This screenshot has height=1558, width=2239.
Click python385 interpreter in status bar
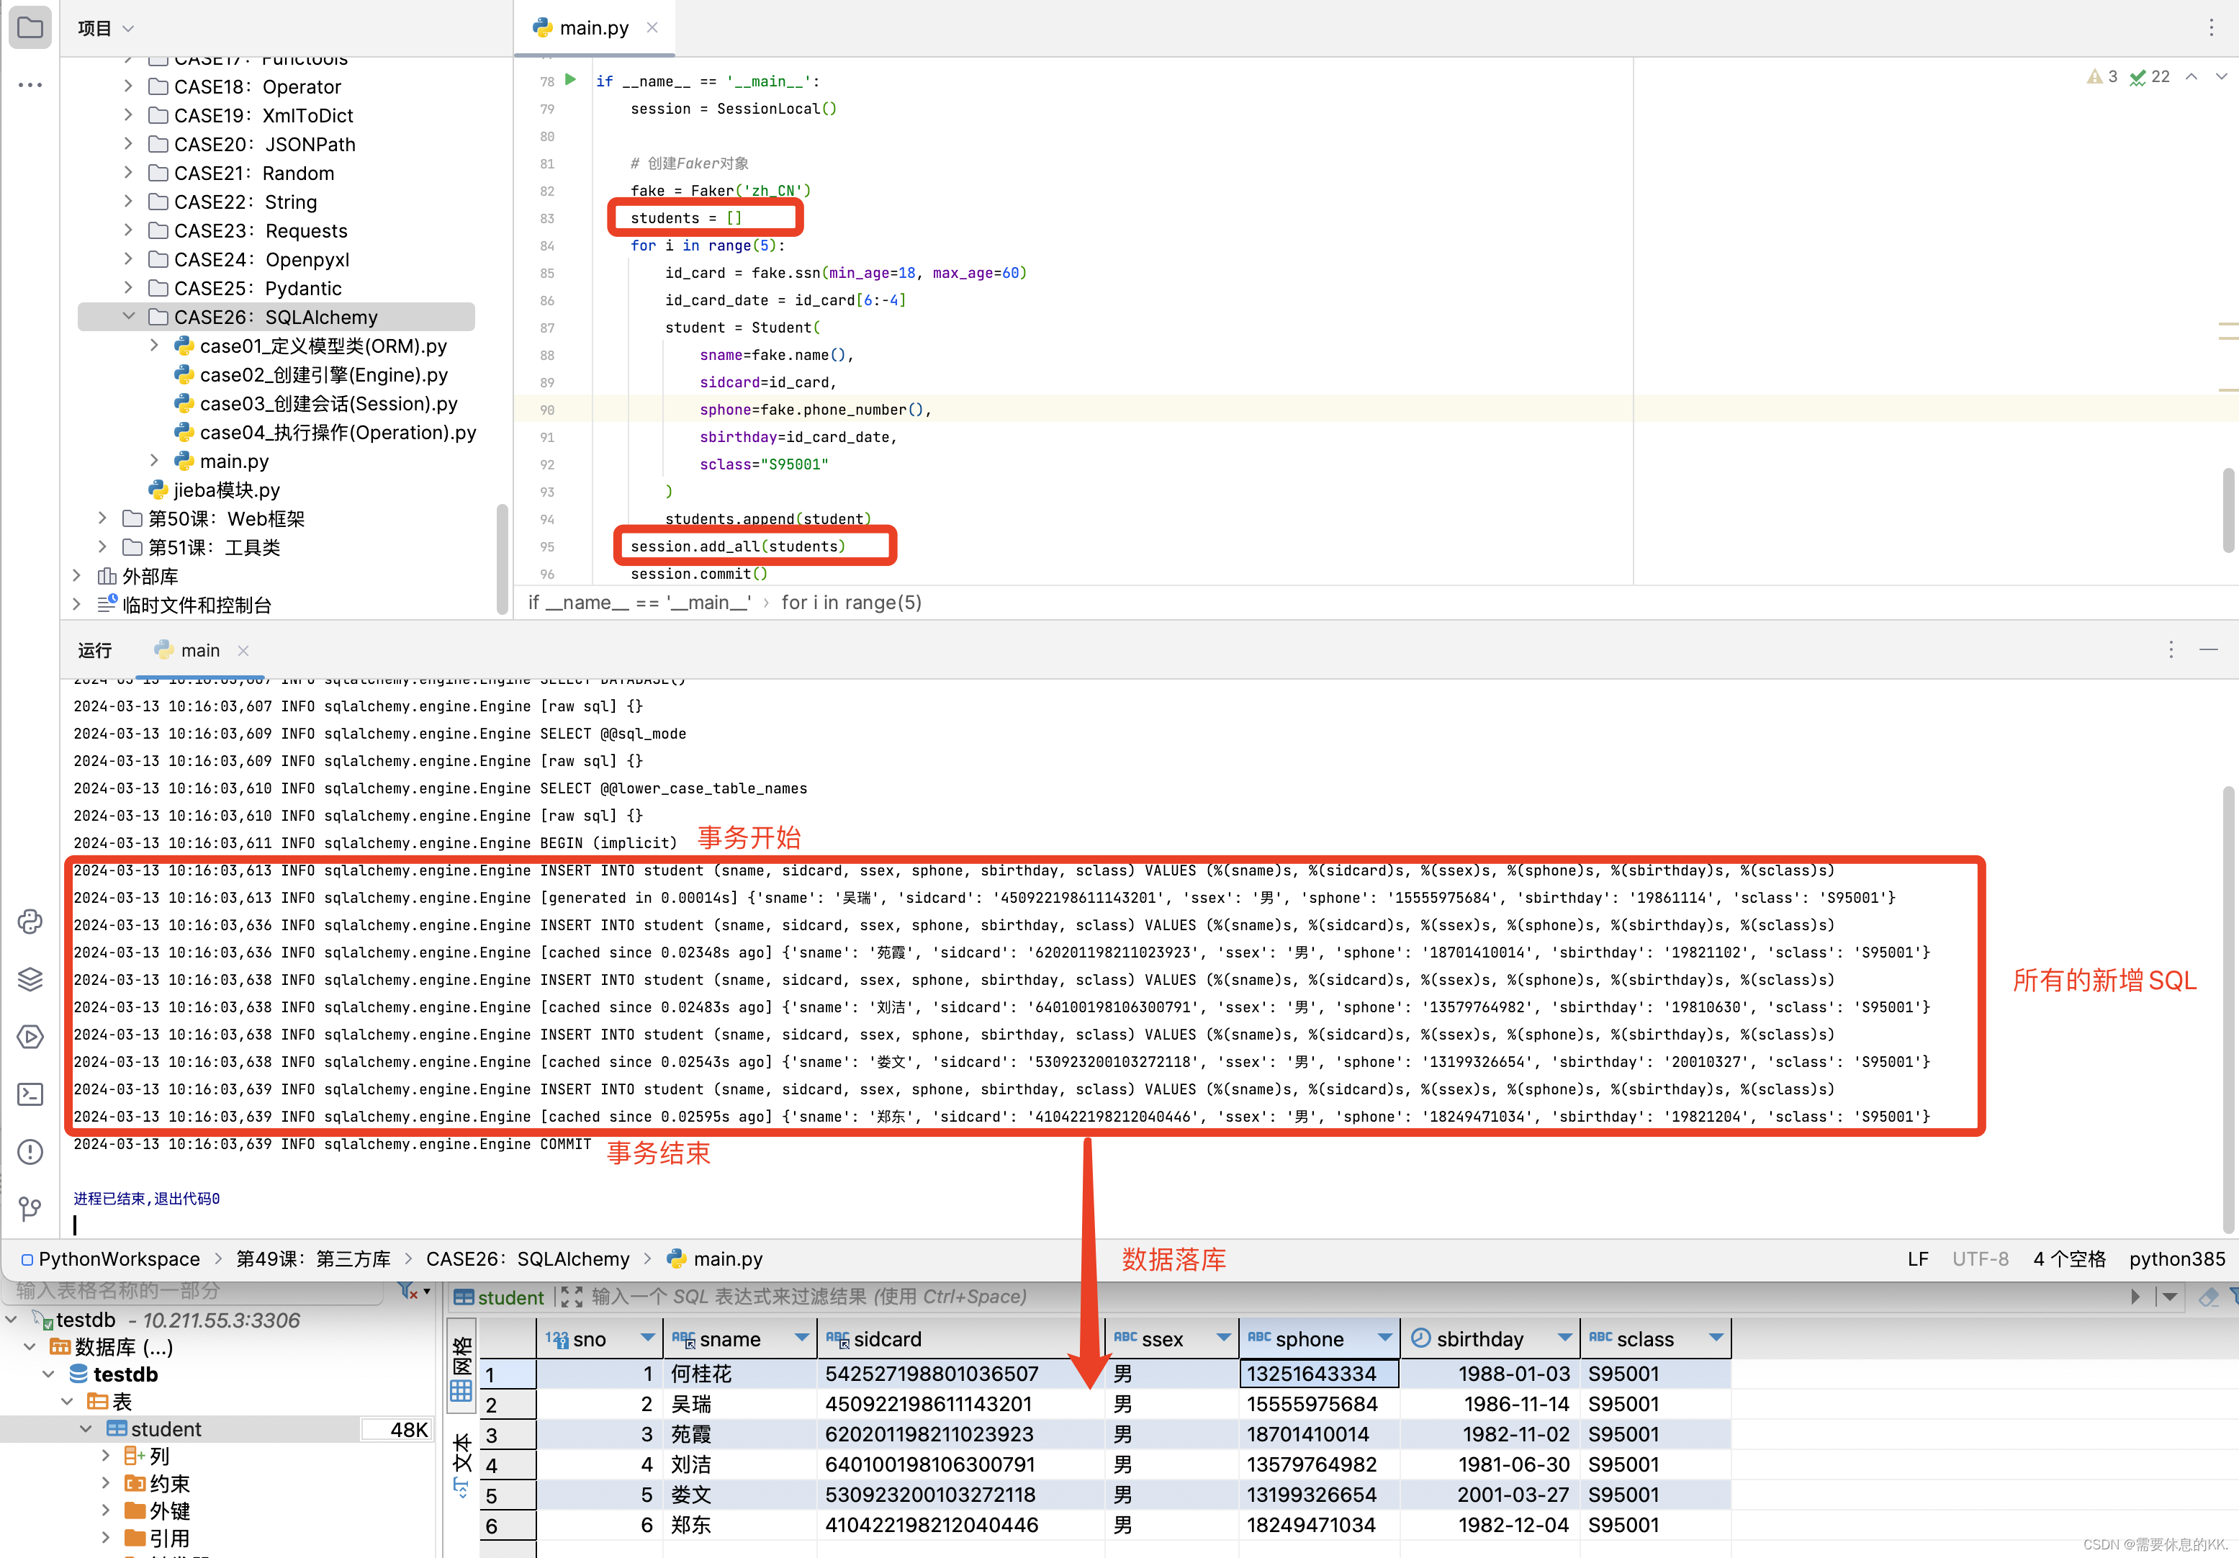click(2176, 1258)
